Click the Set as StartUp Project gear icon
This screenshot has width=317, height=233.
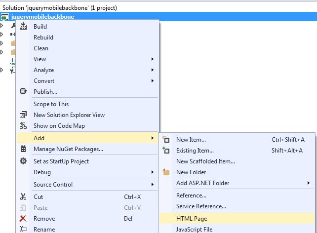[x=23, y=161]
